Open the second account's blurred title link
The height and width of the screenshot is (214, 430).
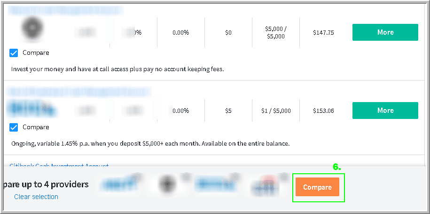click(x=80, y=91)
